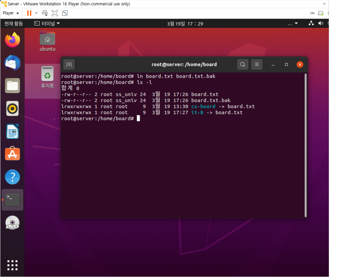Image resolution: width=345 pixels, height=277 pixels.
Task: Toggle VMware Unity mode icon
Action: click(65, 13)
